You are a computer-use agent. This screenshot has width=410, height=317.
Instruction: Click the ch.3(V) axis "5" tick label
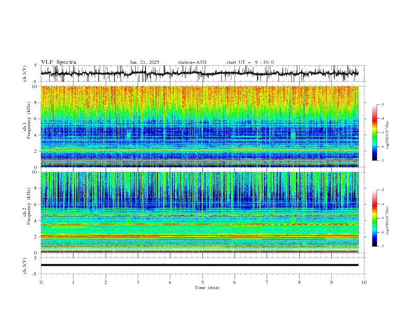coord(36,257)
